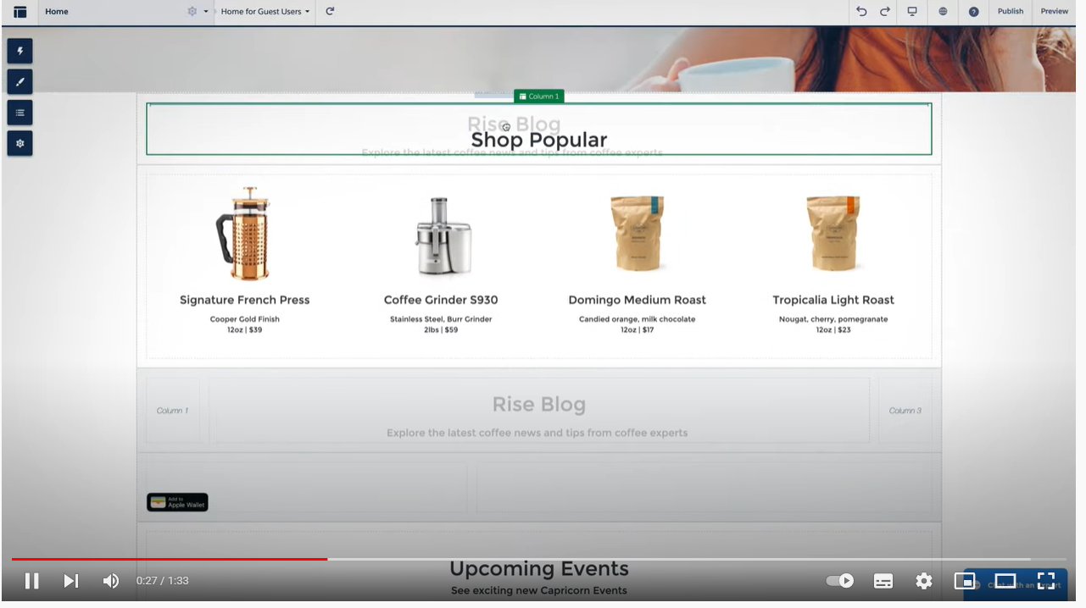This screenshot has width=1086, height=608.
Task: Switch view mode with the desktop icon
Action: click(912, 12)
